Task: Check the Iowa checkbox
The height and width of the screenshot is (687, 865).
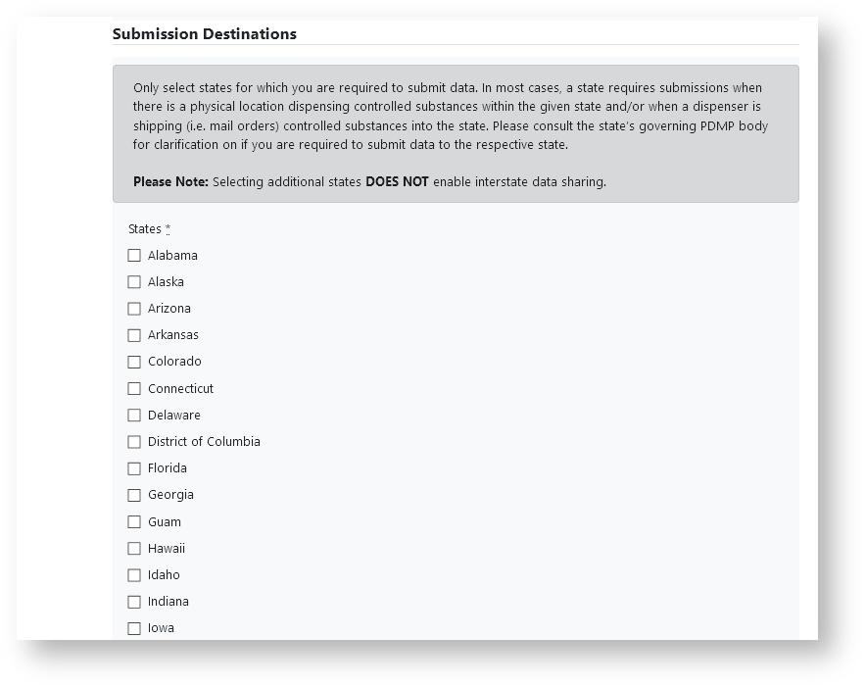Action: (x=134, y=628)
